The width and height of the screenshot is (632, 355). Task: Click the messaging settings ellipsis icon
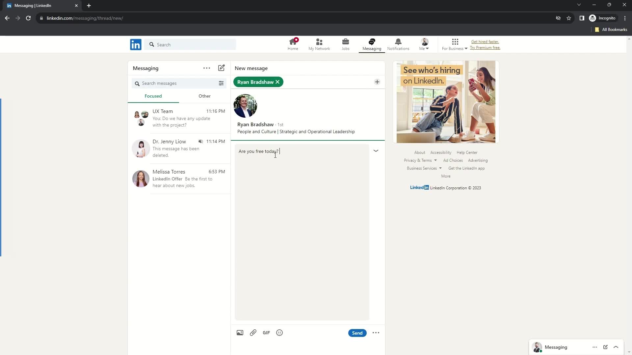coord(207,68)
